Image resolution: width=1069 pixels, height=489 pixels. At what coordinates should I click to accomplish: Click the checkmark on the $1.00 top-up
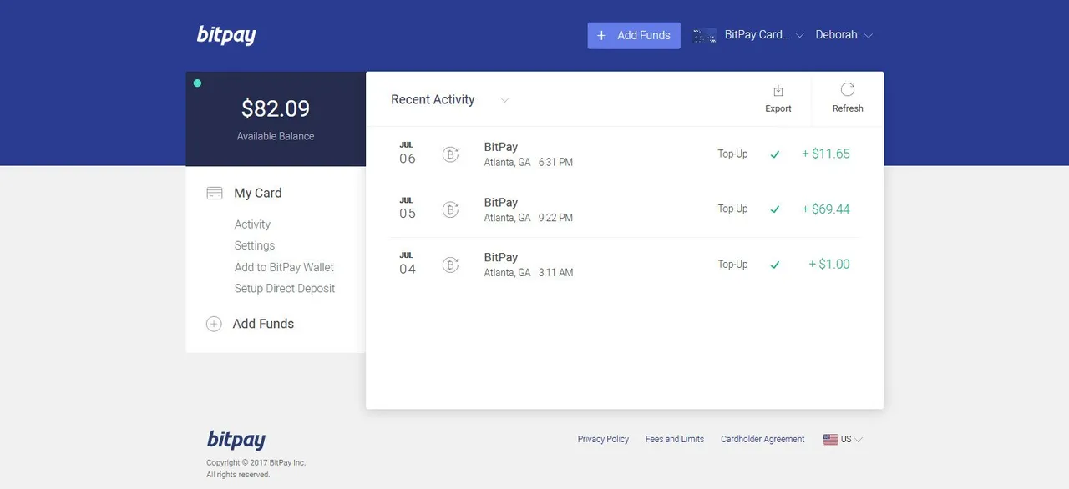[775, 265]
